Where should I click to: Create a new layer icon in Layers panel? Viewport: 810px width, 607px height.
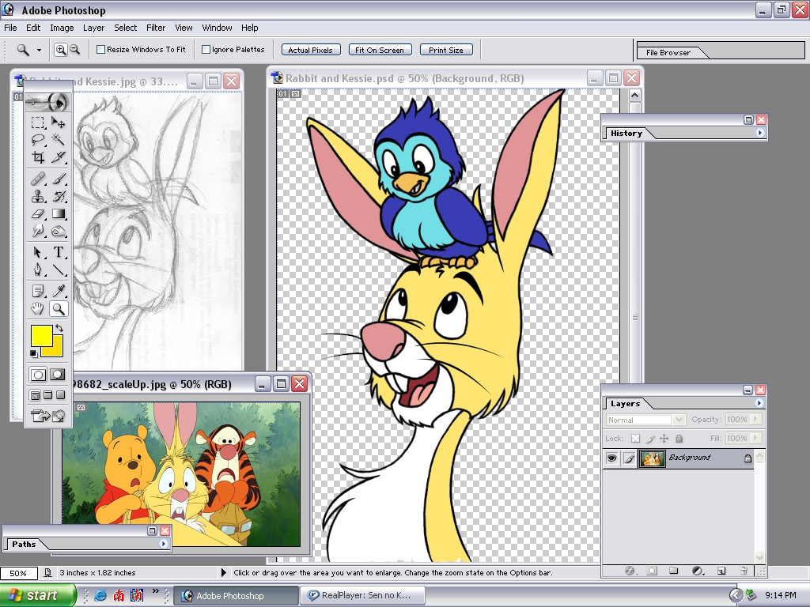721,571
